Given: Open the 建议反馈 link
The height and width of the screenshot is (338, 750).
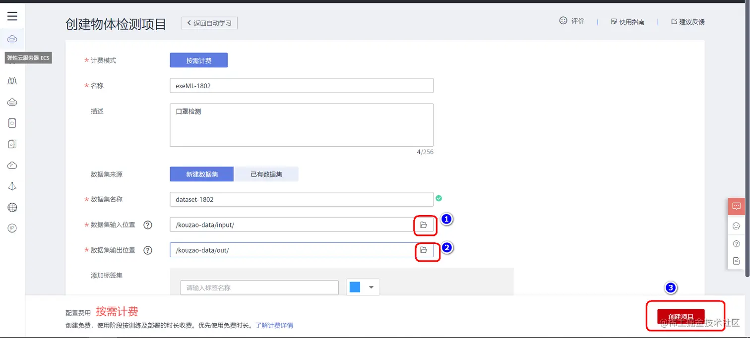Looking at the screenshot, I should coord(692,22).
